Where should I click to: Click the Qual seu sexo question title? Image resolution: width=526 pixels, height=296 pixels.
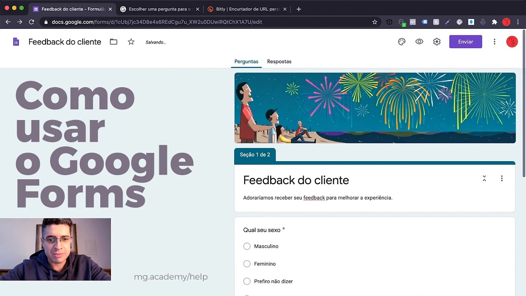pyautogui.click(x=262, y=230)
